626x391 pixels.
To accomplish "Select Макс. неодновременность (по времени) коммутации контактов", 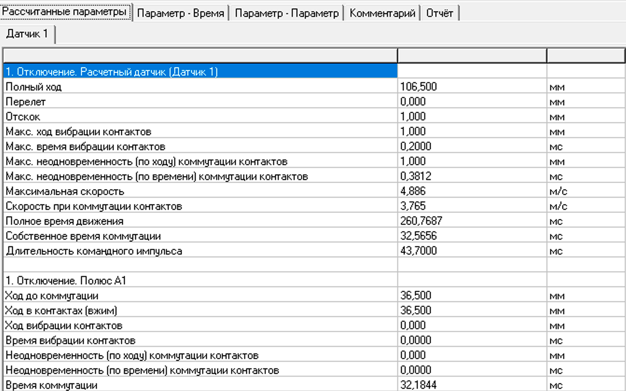I will click(157, 176).
